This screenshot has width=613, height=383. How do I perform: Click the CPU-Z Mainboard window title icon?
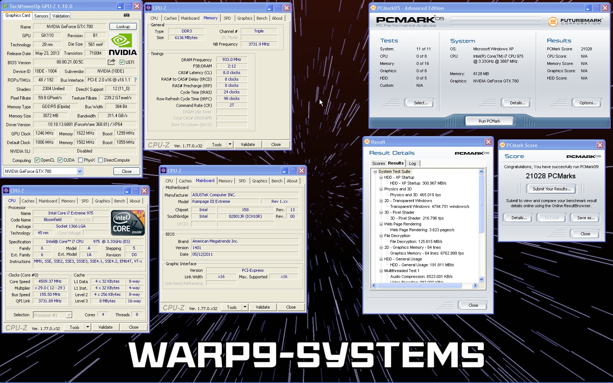tap(163, 170)
